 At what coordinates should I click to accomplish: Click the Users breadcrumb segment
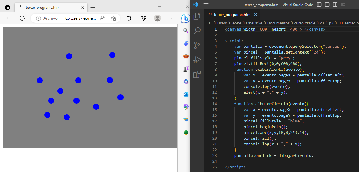[x=222, y=23]
